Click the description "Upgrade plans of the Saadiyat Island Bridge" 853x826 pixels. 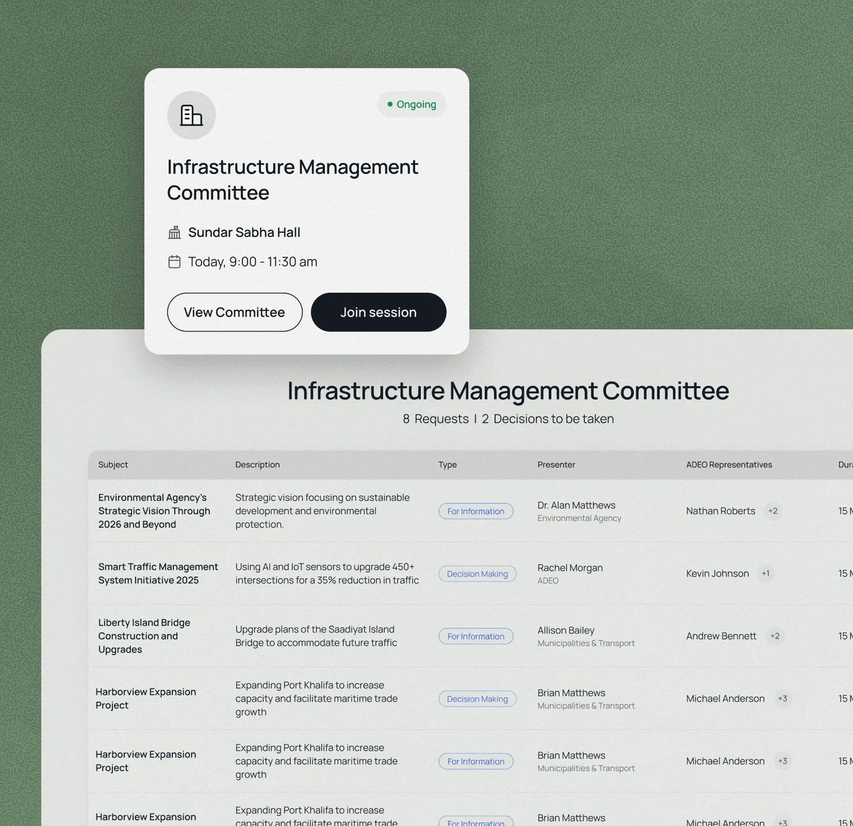tap(316, 636)
